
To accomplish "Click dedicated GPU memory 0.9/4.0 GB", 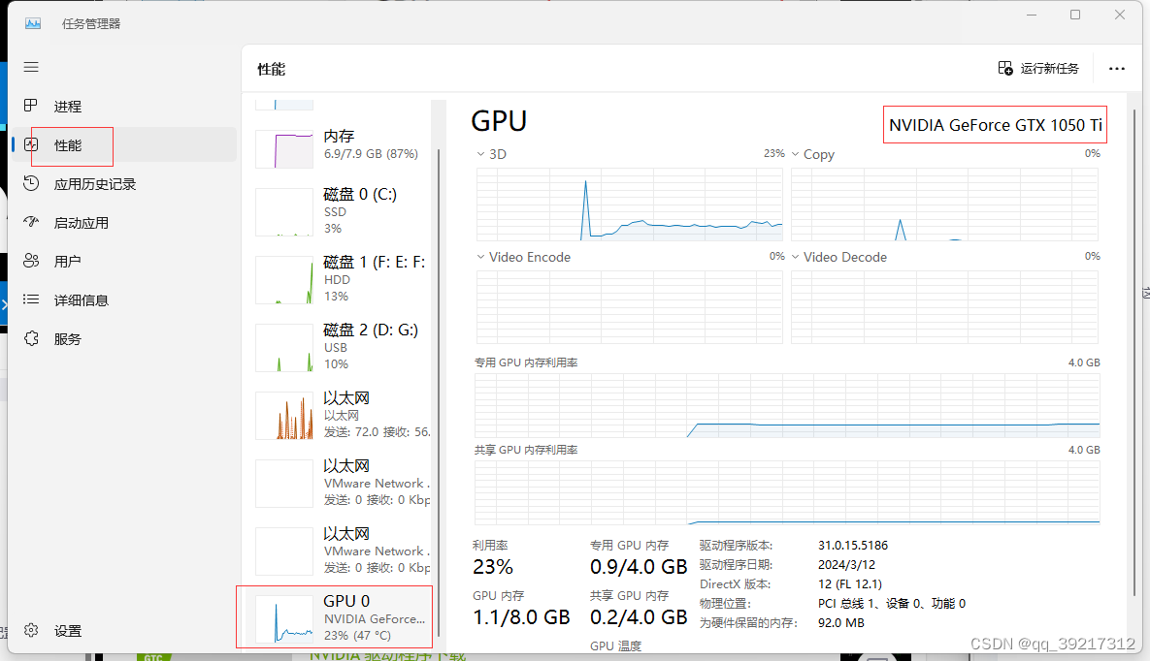I will pyautogui.click(x=639, y=567).
